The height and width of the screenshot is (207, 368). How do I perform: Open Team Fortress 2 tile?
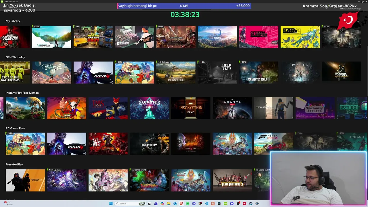[x=232, y=180]
